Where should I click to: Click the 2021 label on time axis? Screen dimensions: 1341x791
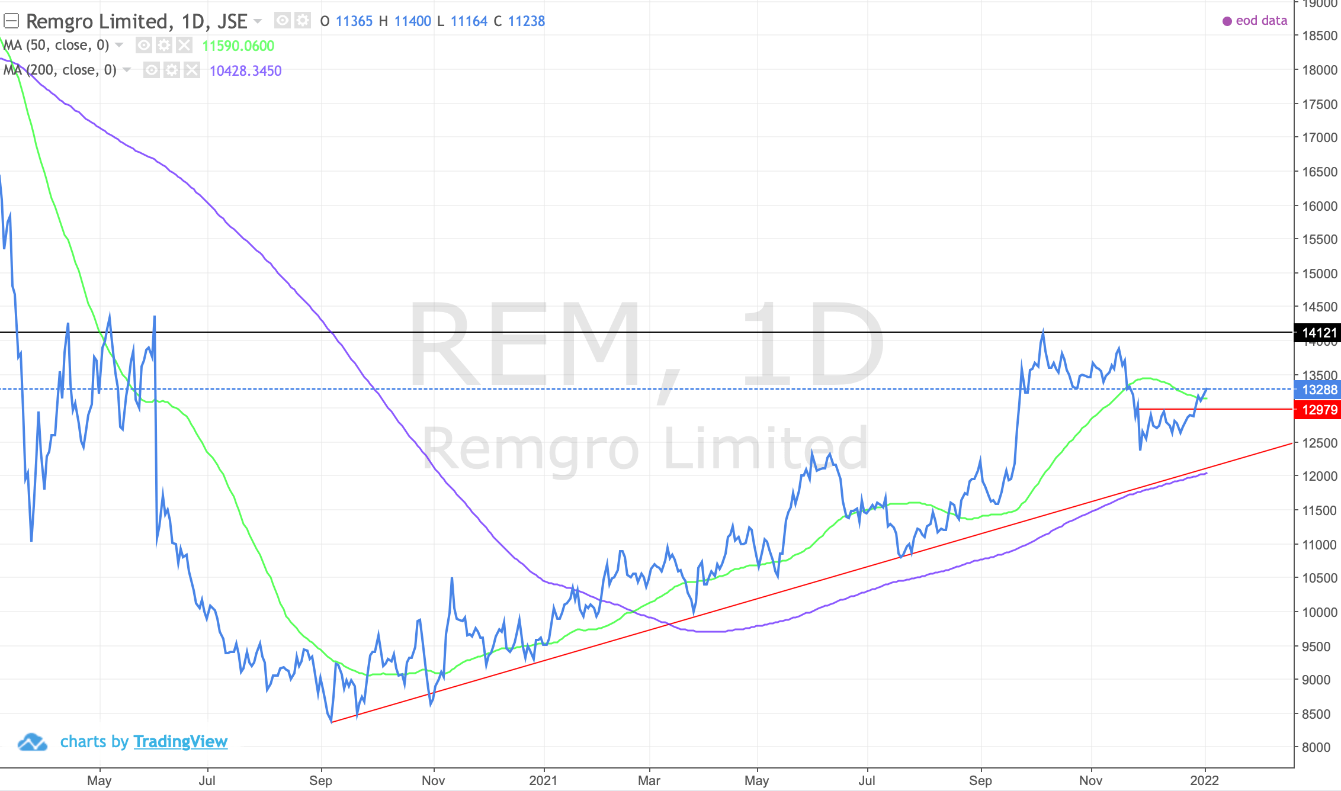543,780
